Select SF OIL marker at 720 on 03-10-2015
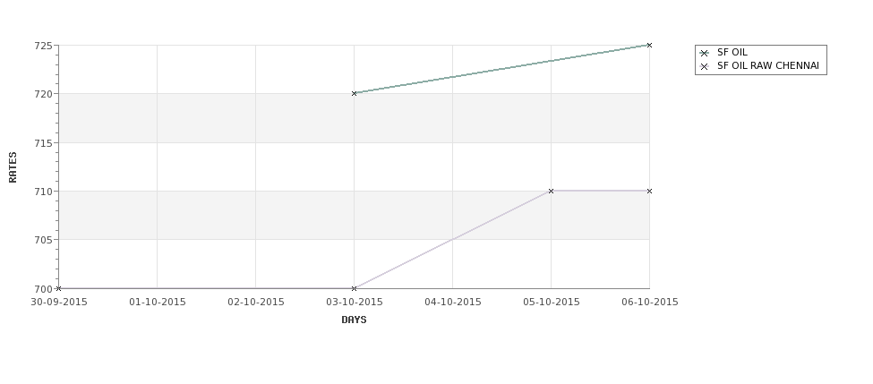This screenshot has height=384, width=873. (x=354, y=93)
